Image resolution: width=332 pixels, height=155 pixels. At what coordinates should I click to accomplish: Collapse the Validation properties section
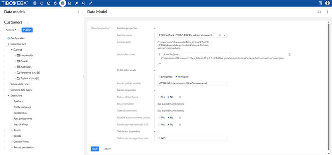[155, 131]
